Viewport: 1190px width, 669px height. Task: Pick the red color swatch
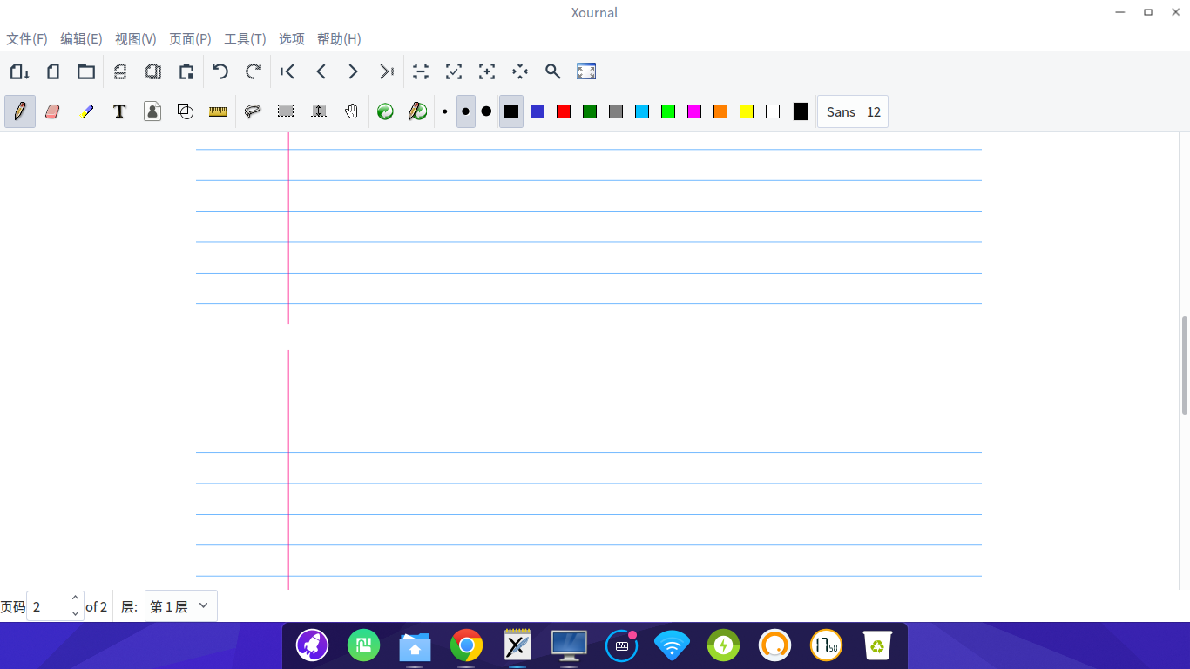click(564, 111)
